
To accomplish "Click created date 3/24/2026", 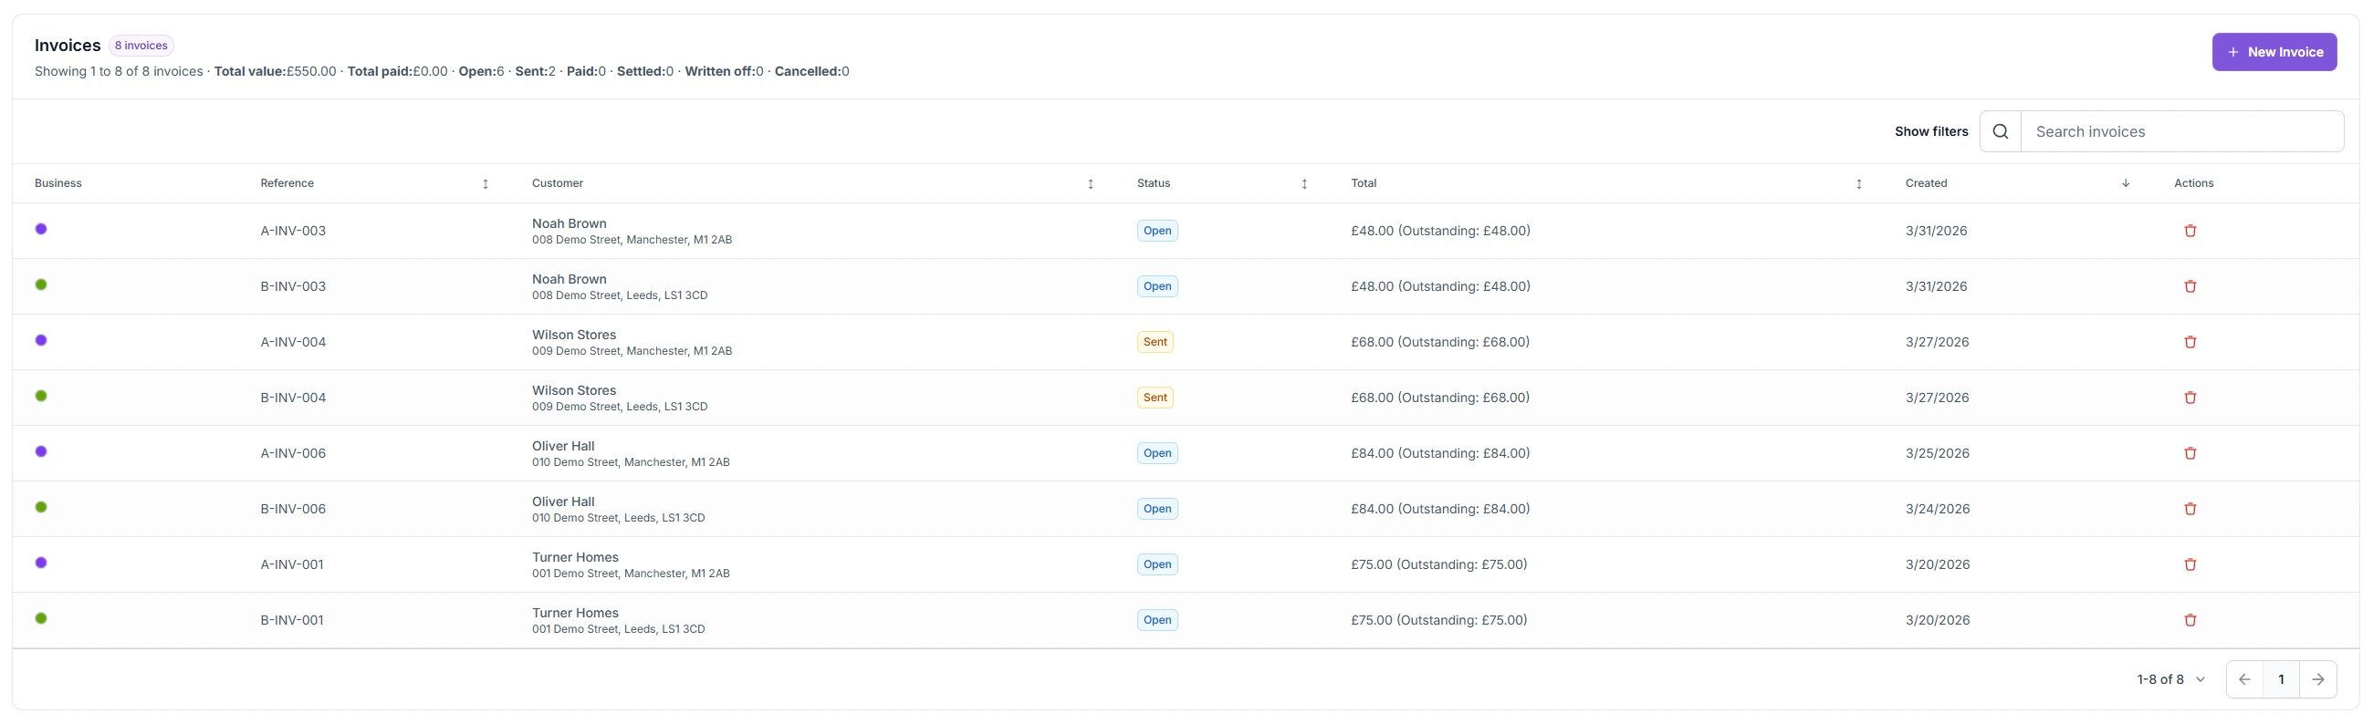I will click(1938, 509).
